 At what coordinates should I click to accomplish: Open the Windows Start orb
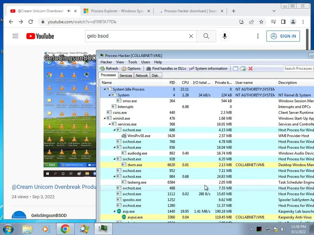(8, 229)
